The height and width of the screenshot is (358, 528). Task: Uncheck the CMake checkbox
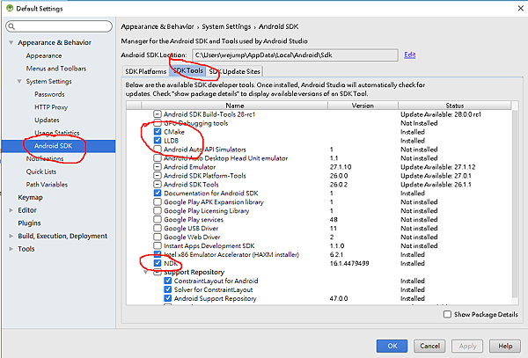tap(158, 132)
